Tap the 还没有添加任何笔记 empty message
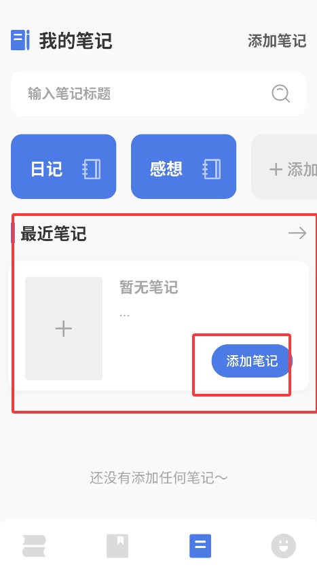 click(159, 478)
